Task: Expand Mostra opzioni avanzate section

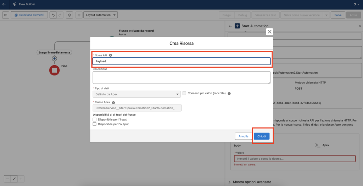Action: (x=252, y=182)
